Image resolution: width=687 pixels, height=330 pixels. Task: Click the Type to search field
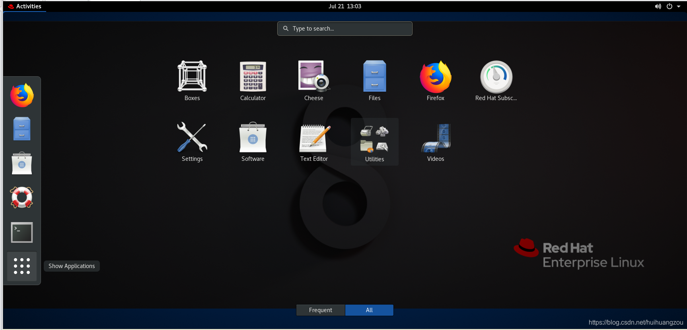click(x=345, y=29)
